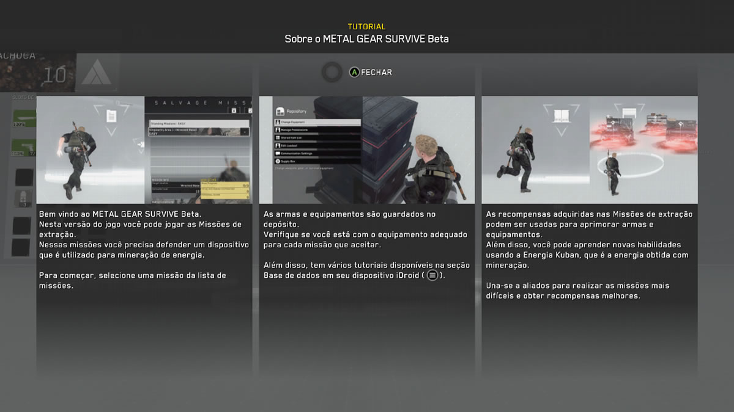Screen dimensions: 734x412
Task: Select the 'As recompensas adquiridas nas Missões' paragraph
Action: tap(589, 225)
